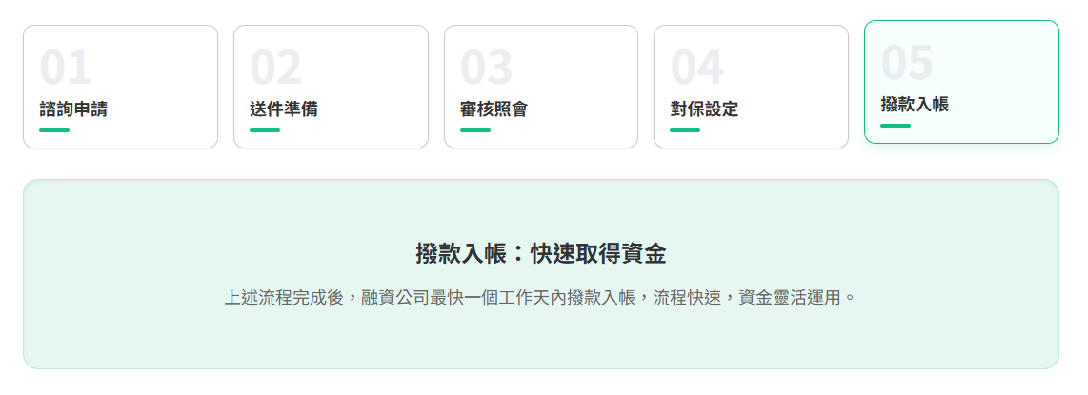
Task: Click the faded 02 step number
Action: point(276,68)
